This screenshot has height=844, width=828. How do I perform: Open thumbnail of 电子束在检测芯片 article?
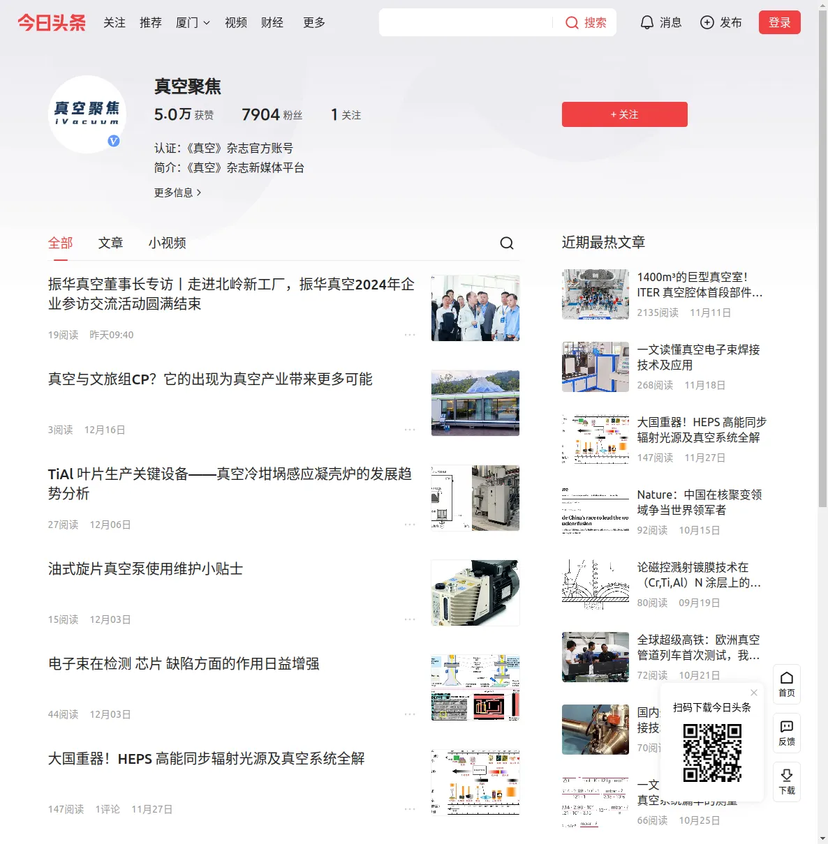click(x=475, y=688)
